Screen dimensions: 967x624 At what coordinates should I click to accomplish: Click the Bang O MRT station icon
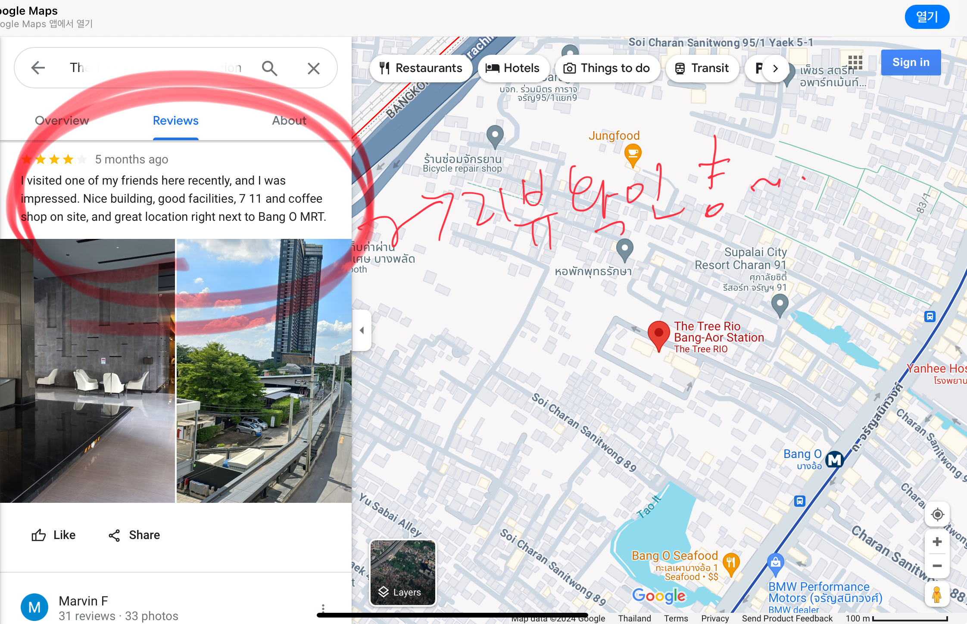click(x=835, y=460)
